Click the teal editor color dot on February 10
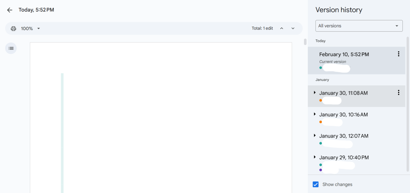 tap(321, 67)
